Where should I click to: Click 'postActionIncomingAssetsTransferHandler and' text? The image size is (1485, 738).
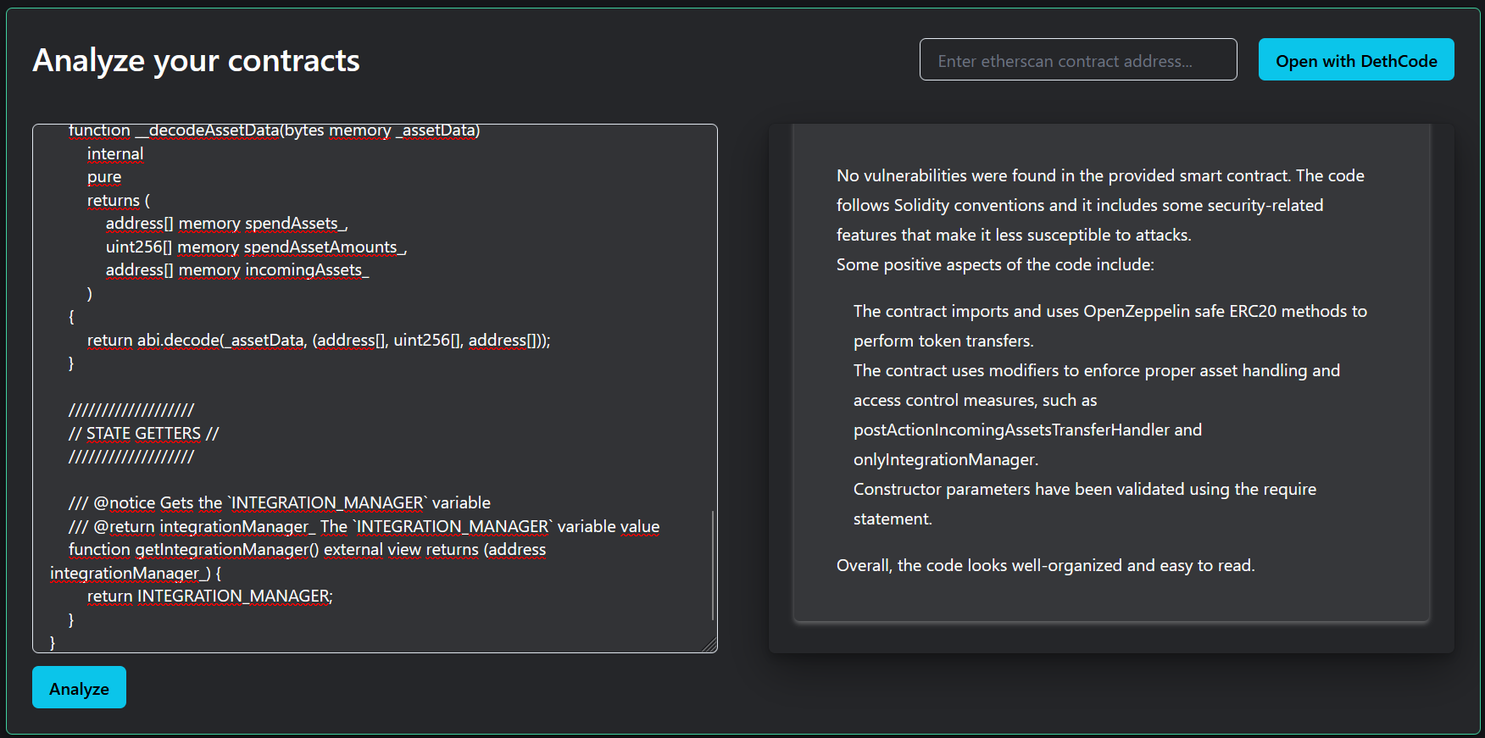click(x=1027, y=430)
